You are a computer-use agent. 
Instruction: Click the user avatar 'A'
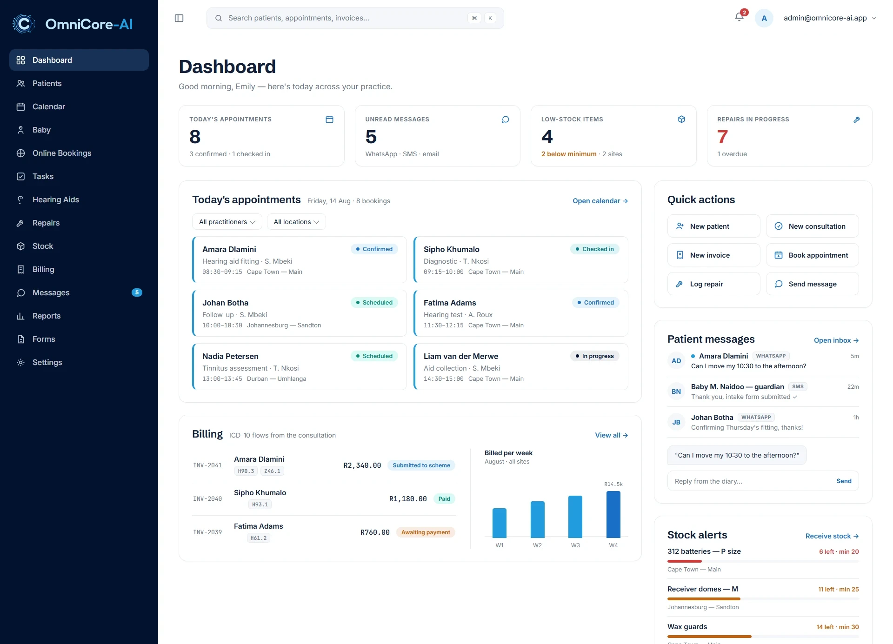point(764,18)
